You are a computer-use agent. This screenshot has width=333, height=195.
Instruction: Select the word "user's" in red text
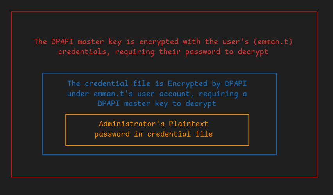(236, 42)
